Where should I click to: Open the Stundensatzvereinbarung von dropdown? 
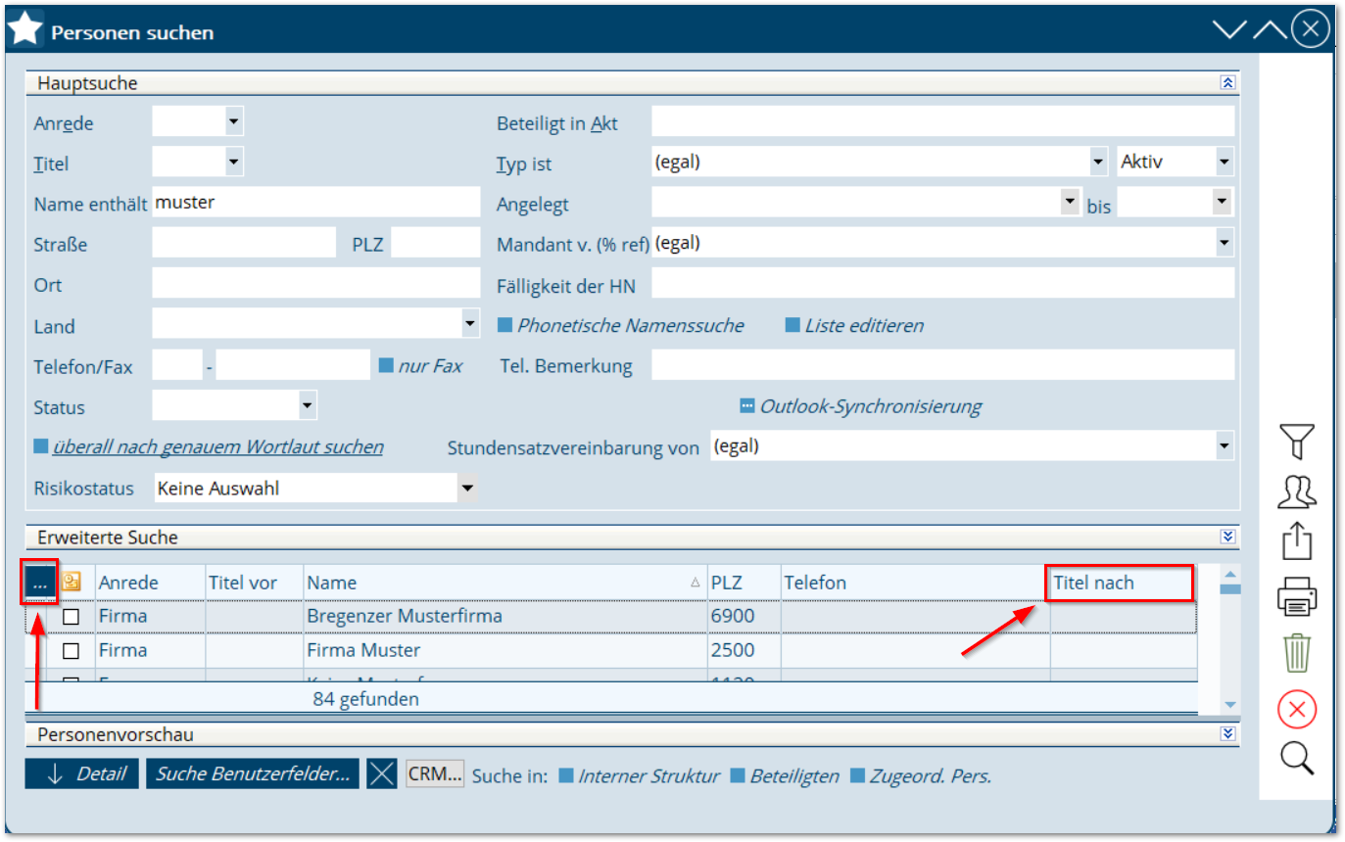click(x=1224, y=445)
